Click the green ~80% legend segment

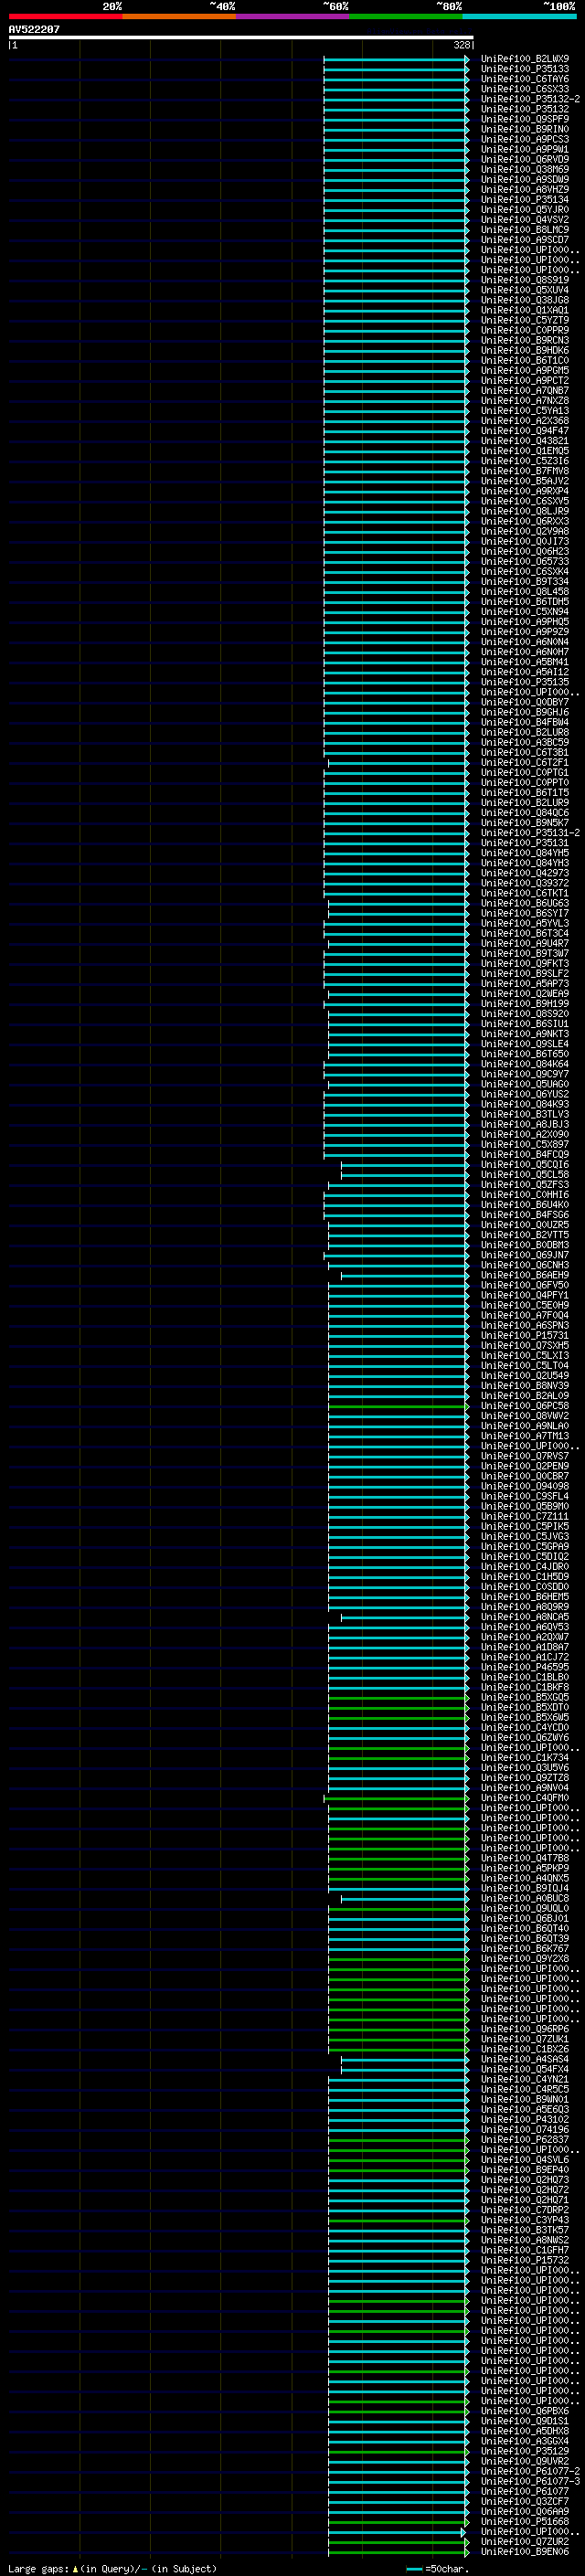[406, 16]
